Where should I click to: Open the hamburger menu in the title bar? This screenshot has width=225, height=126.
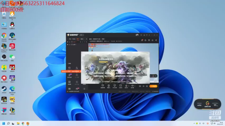pos(149,35)
